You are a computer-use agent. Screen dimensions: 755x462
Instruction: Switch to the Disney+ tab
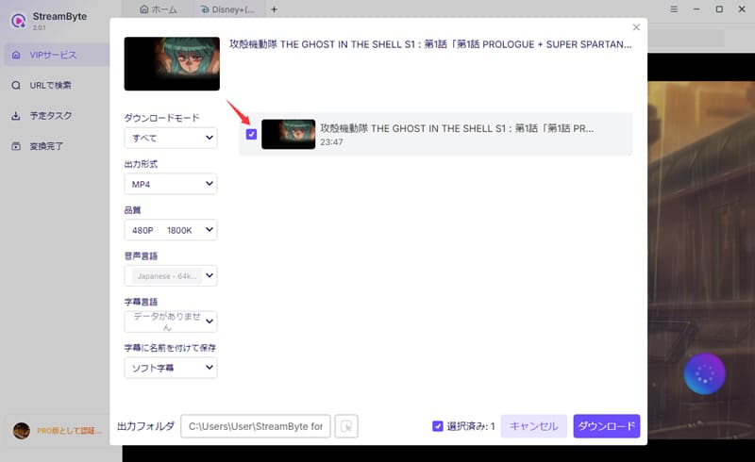(227, 9)
